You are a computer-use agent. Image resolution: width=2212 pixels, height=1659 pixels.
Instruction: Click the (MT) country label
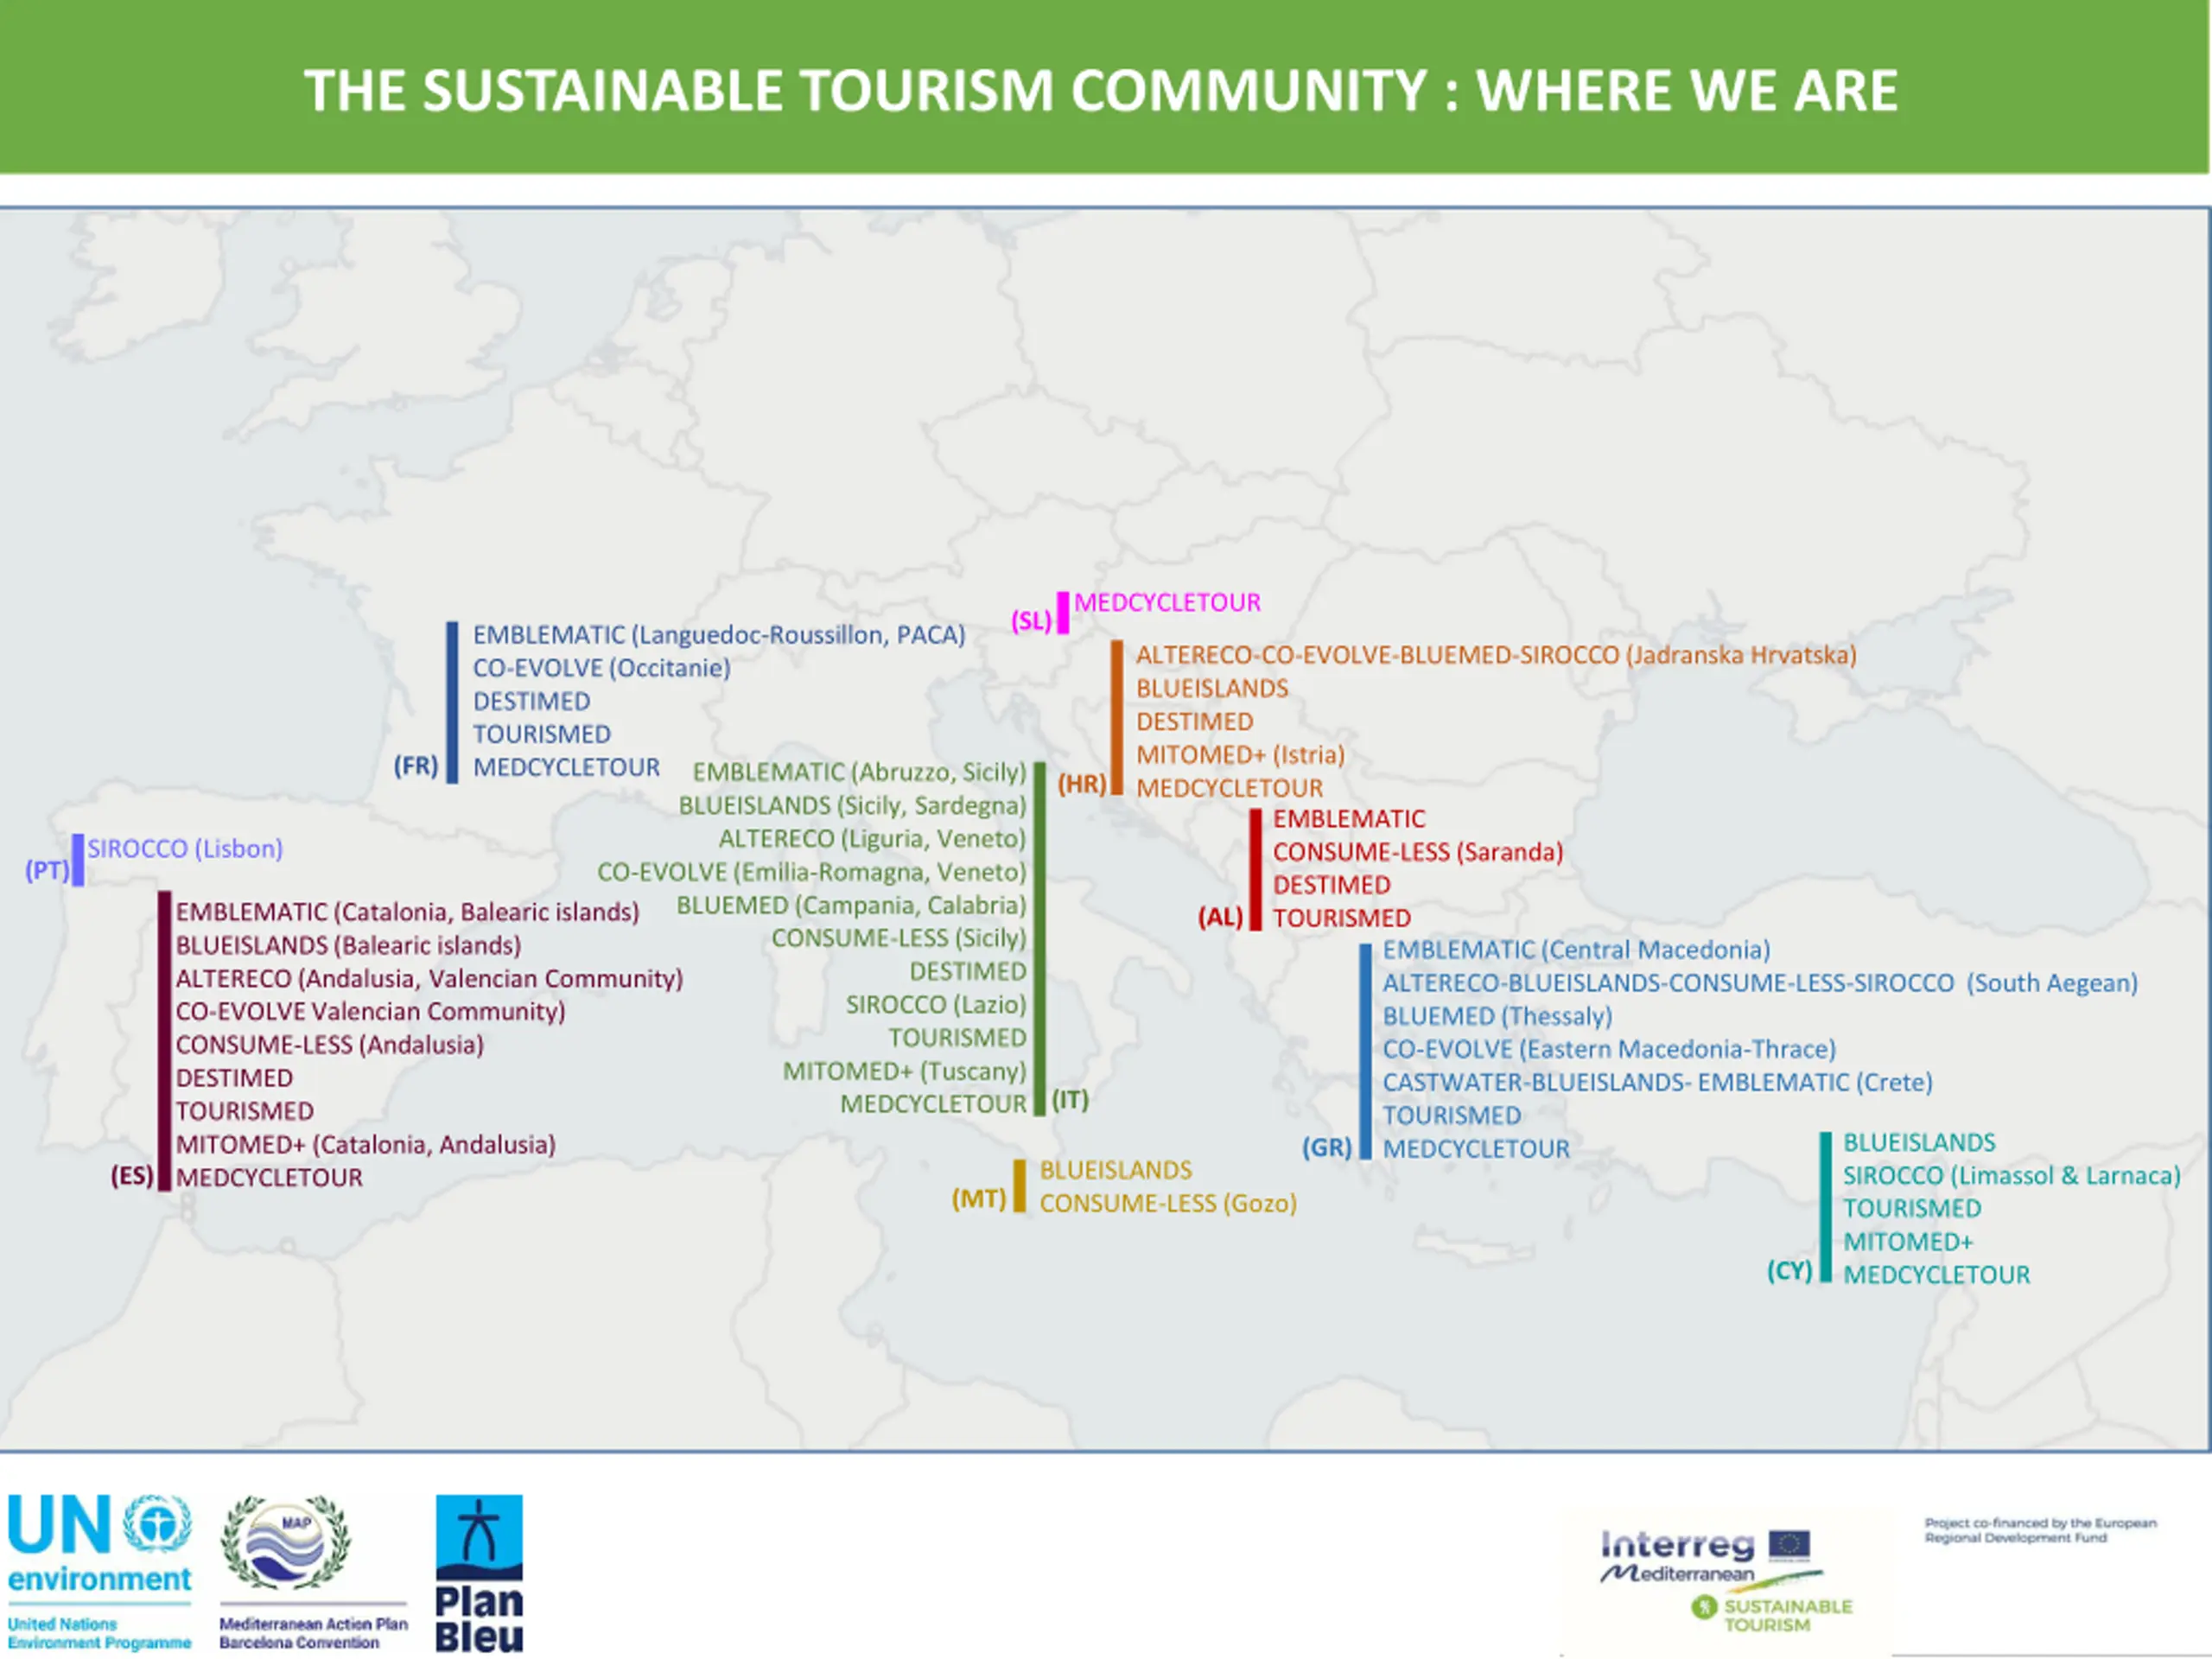click(x=978, y=1198)
